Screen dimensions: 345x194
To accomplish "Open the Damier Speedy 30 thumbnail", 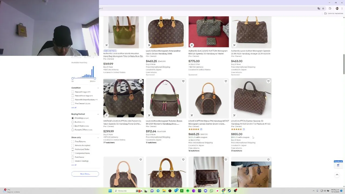I will coord(251,98).
